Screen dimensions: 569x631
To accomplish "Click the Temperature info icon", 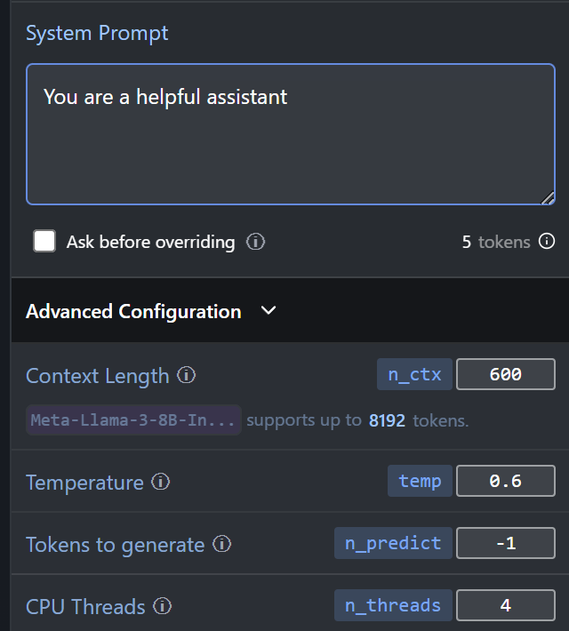I will pos(161,482).
